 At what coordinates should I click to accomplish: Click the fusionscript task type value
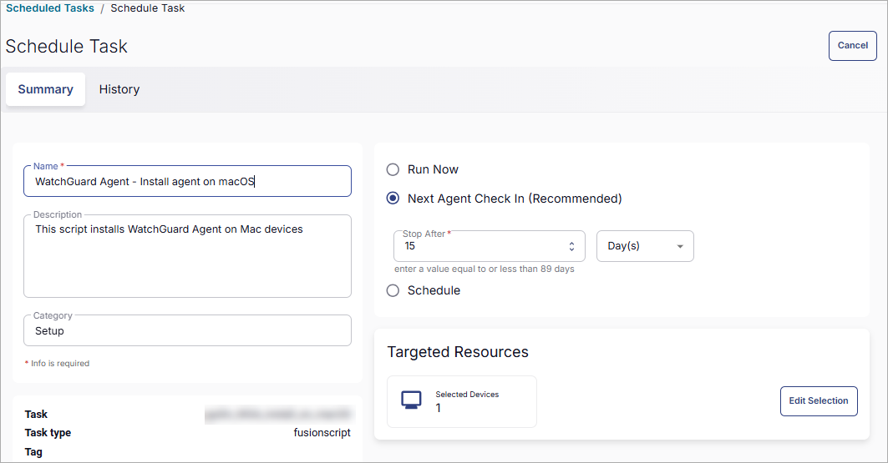click(322, 432)
